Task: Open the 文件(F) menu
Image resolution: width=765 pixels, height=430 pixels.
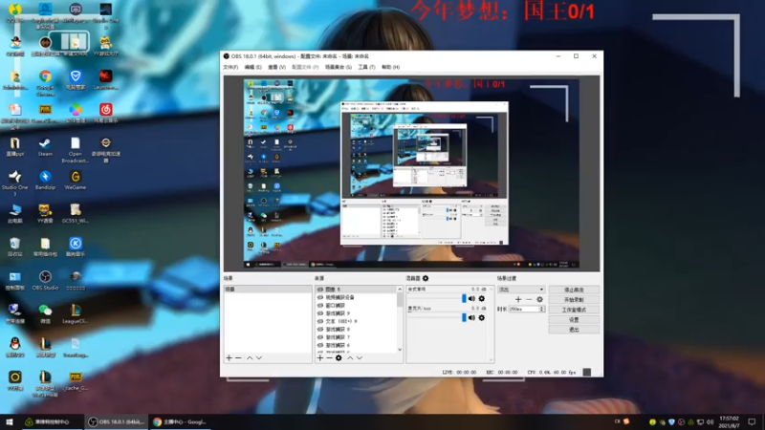Action: (230, 67)
